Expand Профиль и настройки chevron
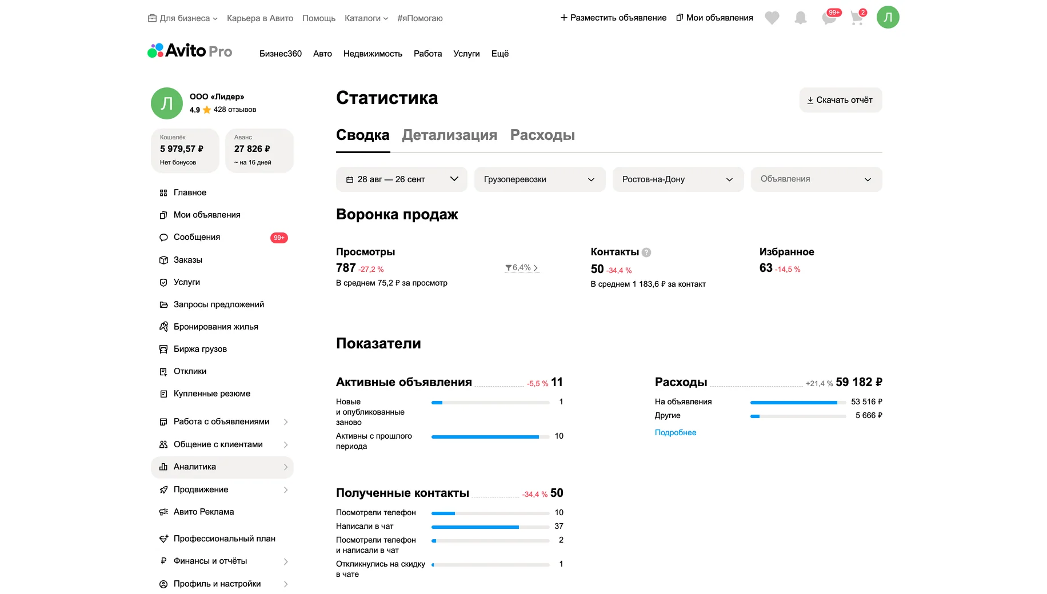 286,584
